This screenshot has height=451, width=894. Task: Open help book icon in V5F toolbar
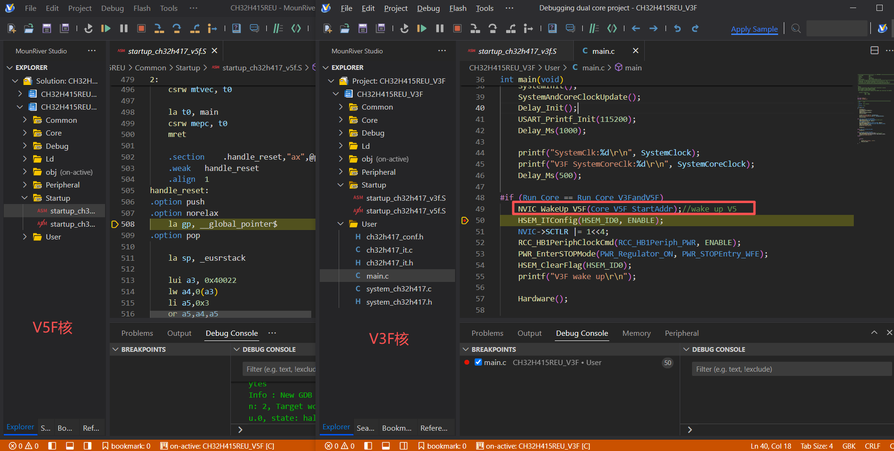[x=237, y=28]
